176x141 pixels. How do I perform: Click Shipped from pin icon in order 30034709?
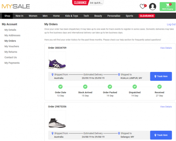(x=52, y=74)
